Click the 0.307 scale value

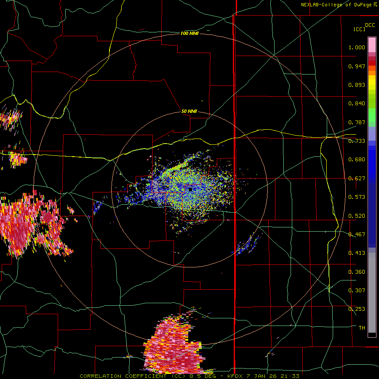tap(357, 291)
